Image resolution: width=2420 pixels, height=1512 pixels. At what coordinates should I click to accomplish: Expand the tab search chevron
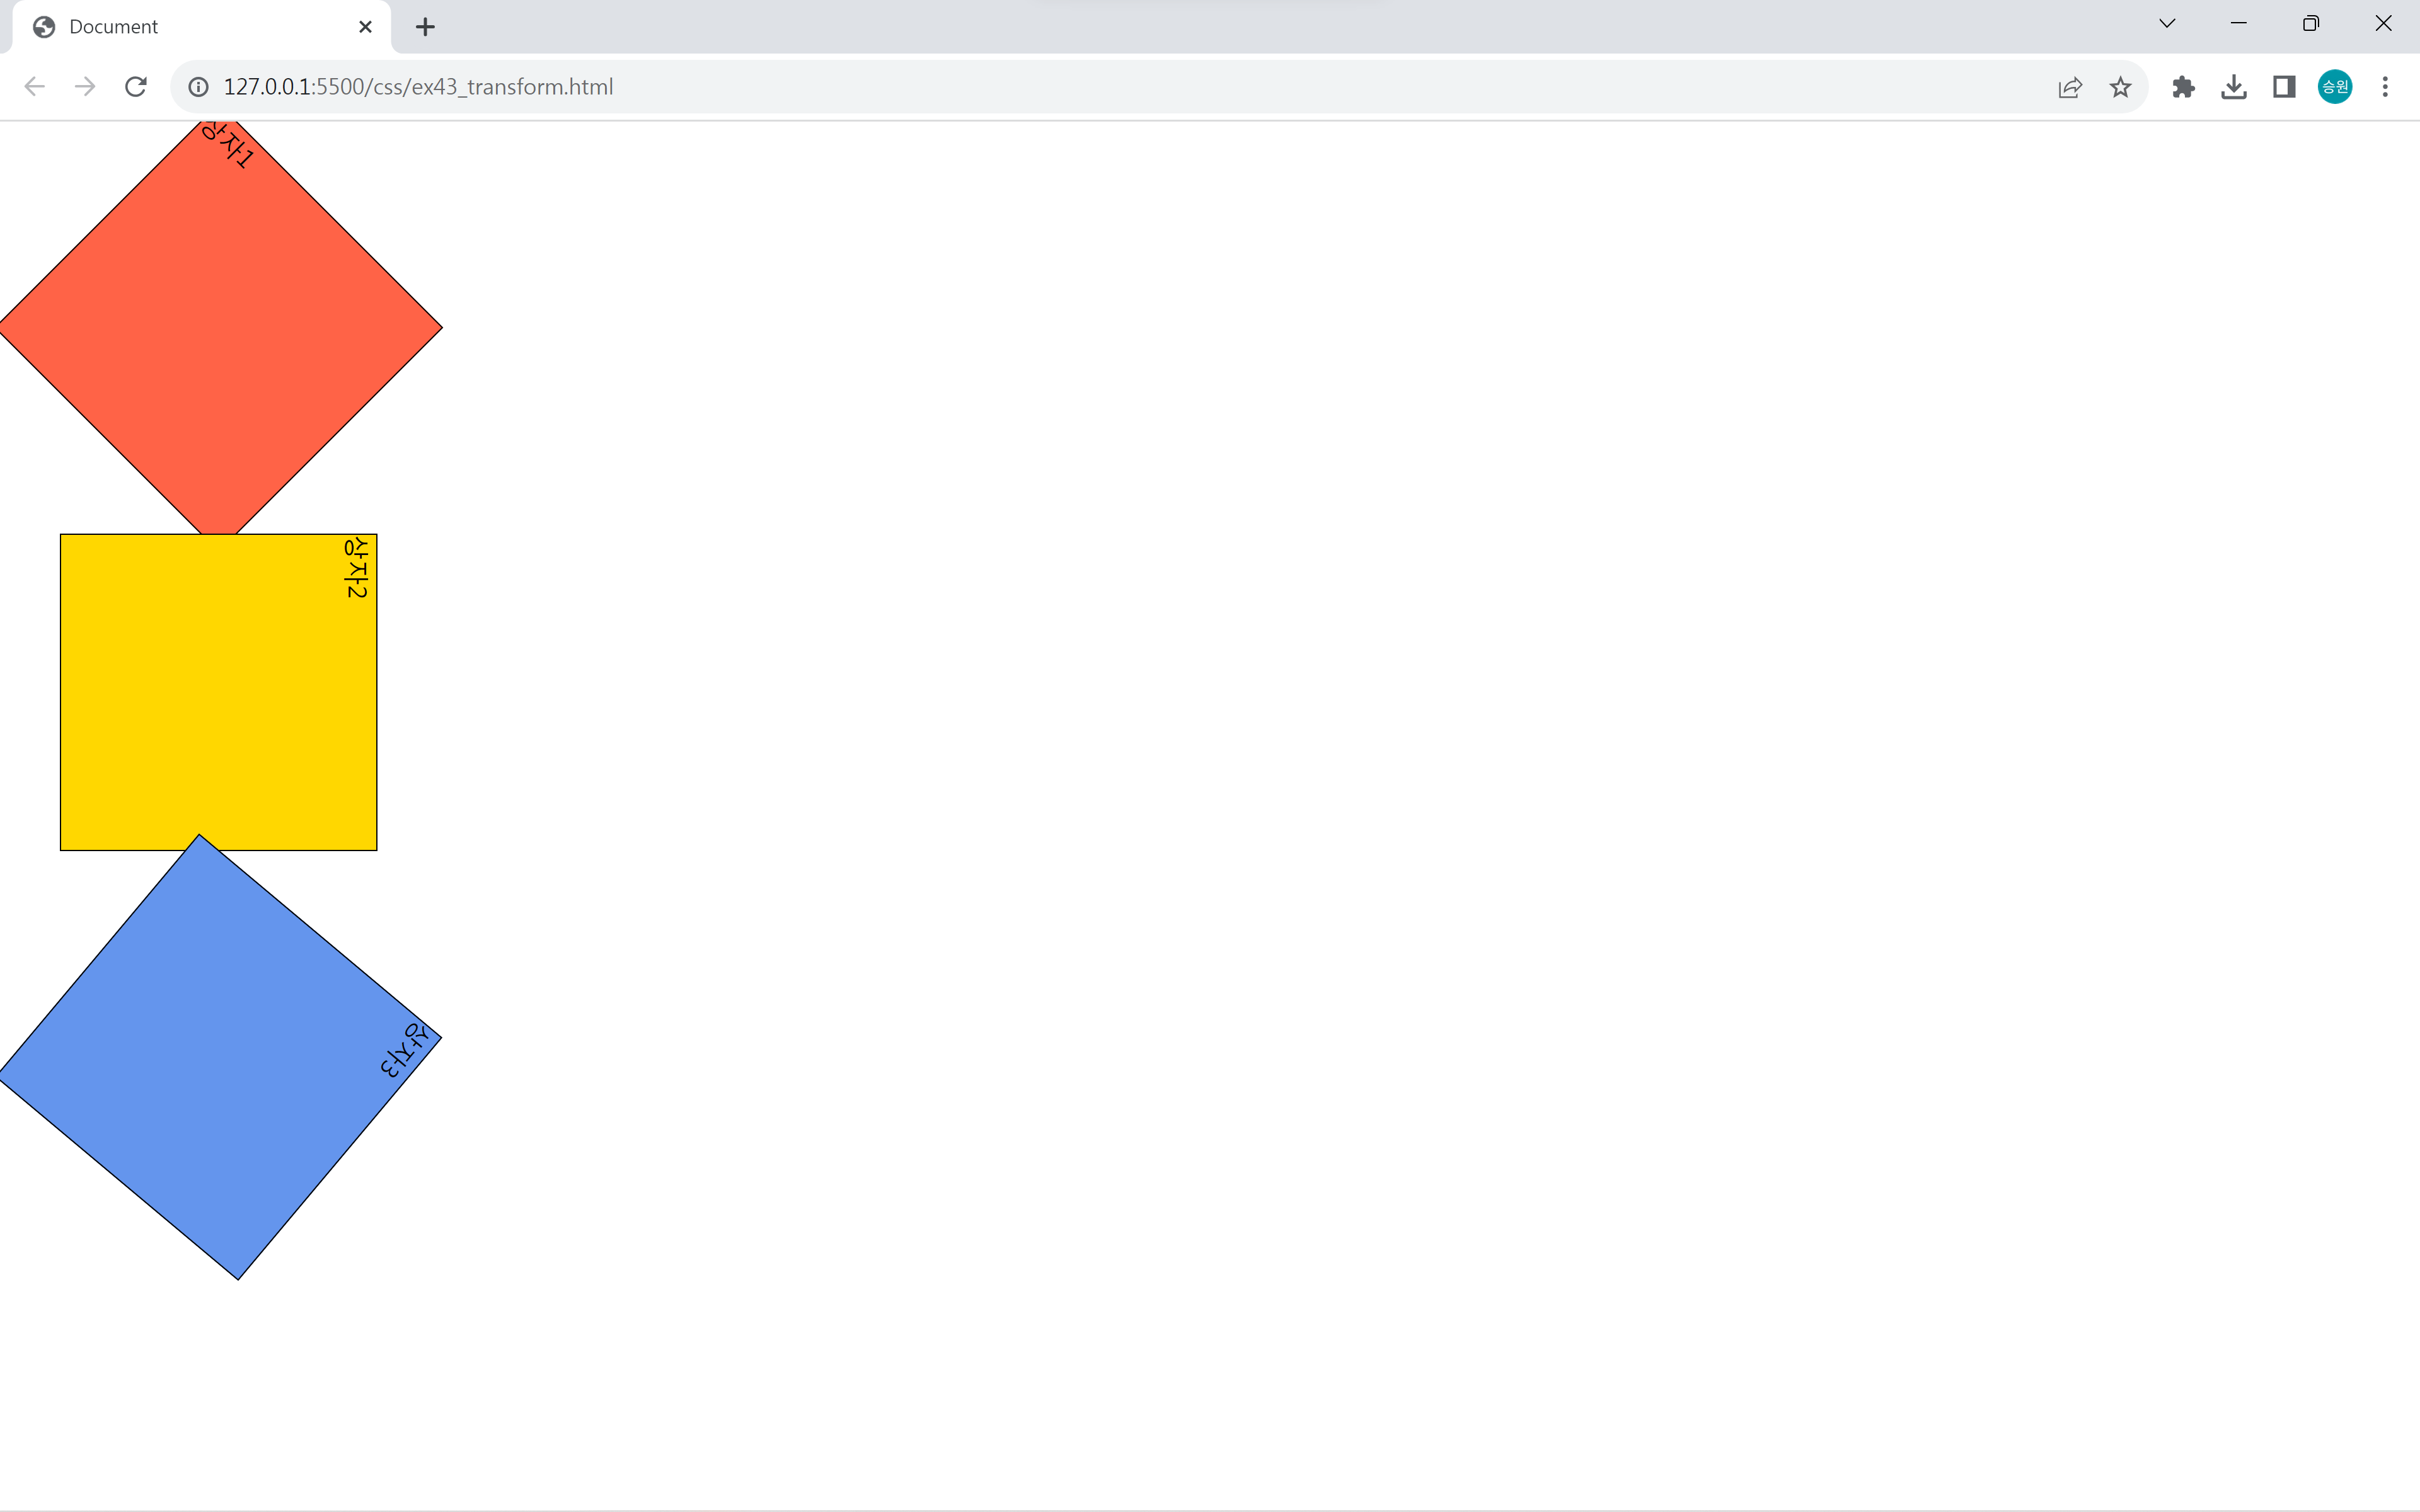pyautogui.click(x=2167, y=24)
